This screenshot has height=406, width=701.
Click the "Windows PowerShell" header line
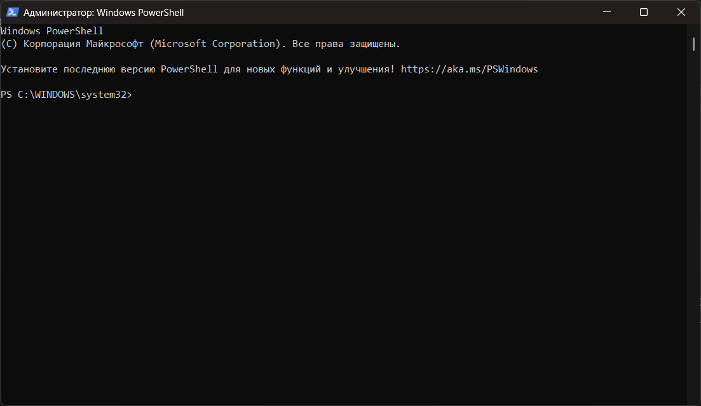coord(52,30)
